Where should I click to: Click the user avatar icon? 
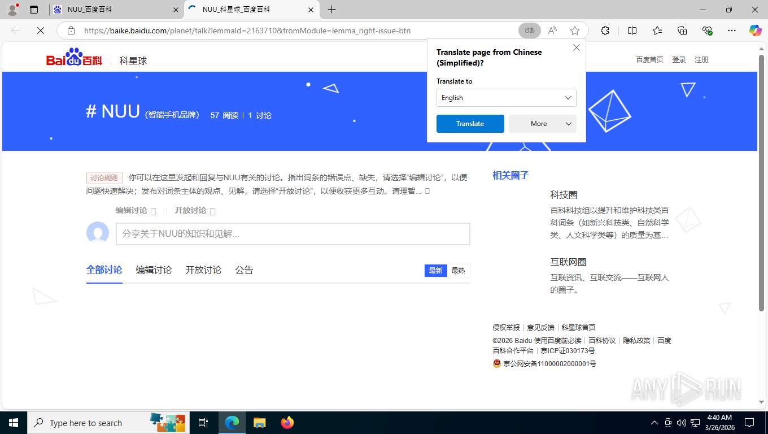98,233
